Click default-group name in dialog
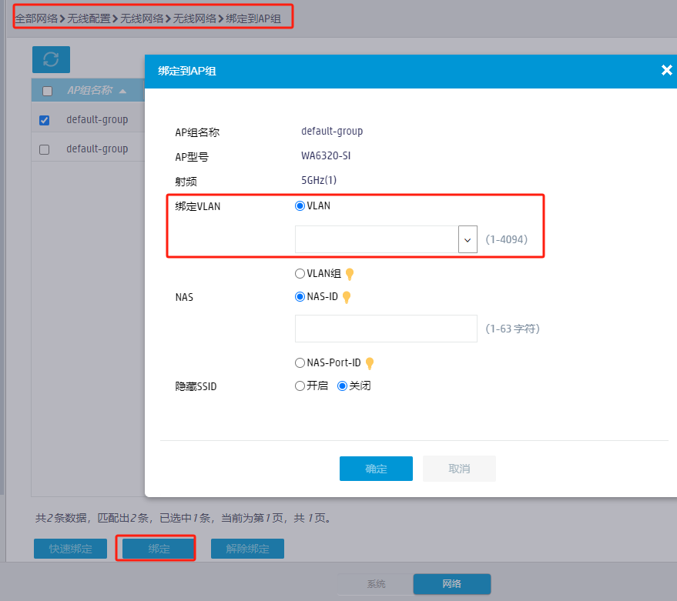Screen dimensions: 677x601 click(332, 131)
